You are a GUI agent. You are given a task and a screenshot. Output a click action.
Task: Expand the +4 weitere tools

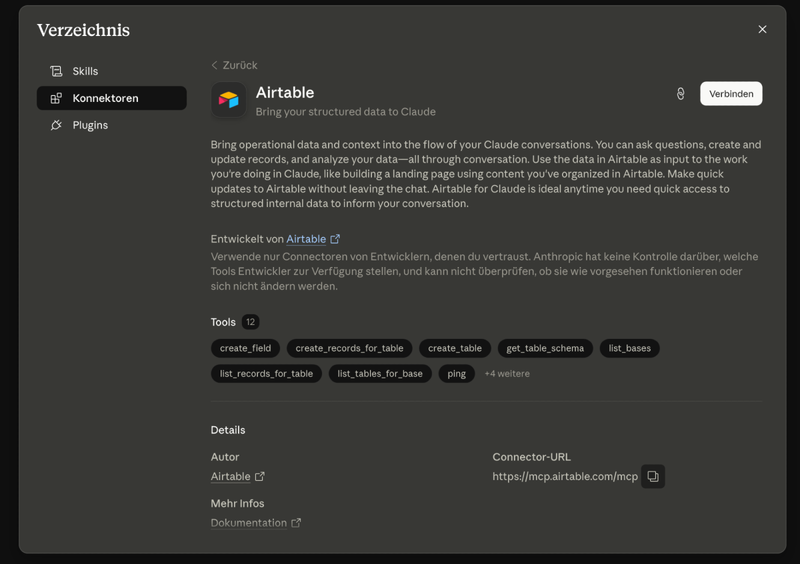coord(507,374)
